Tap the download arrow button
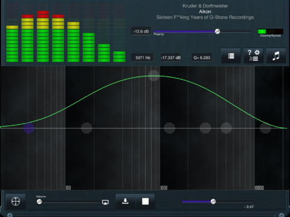290x217 pixels. (125, 201)
